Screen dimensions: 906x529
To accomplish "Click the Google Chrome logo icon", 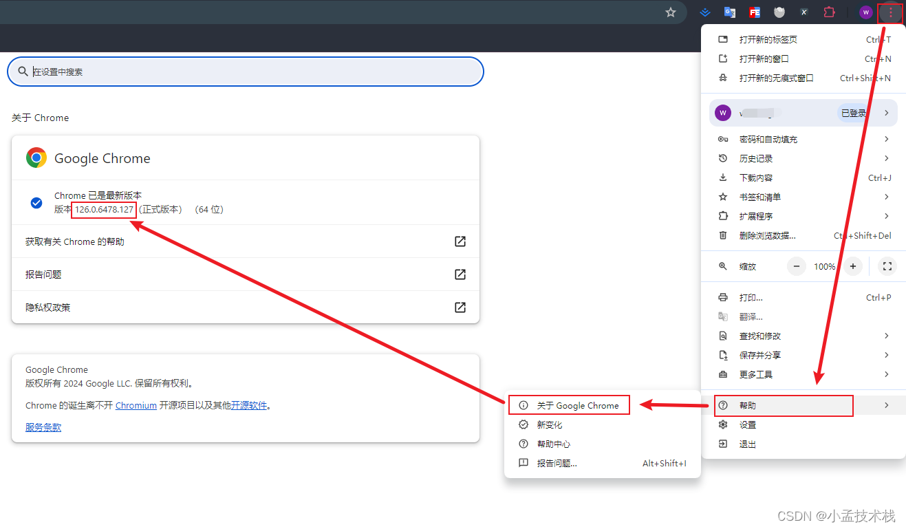I will coord(36,158).
